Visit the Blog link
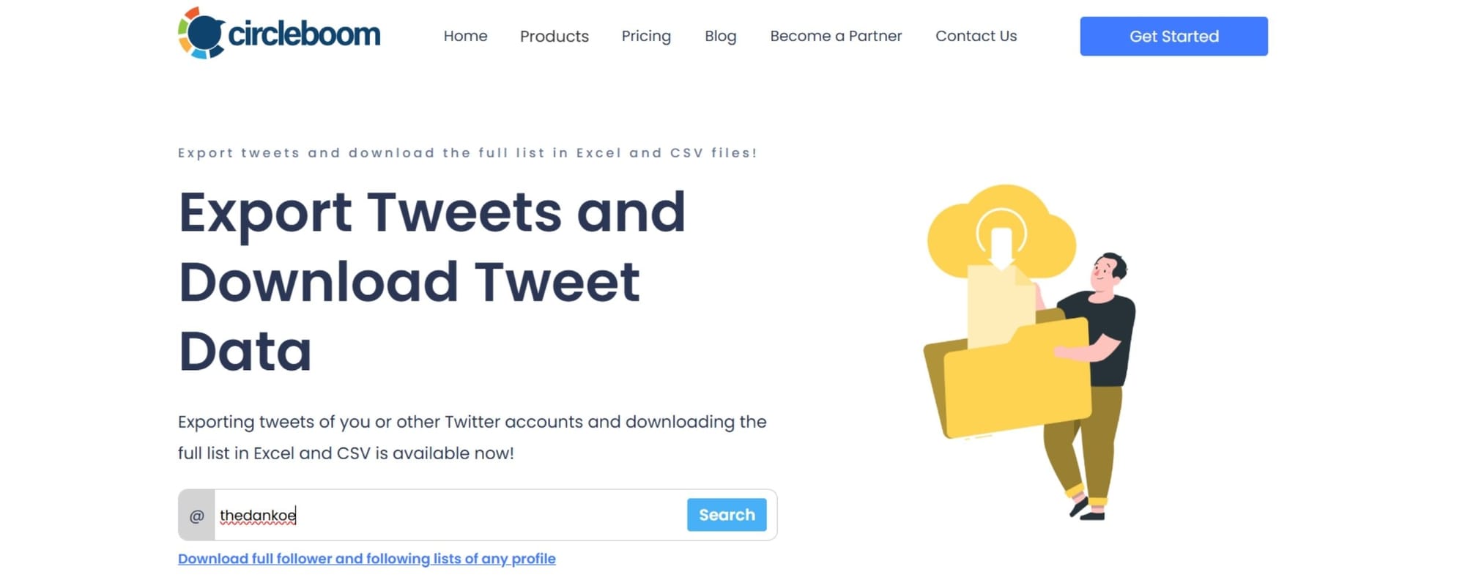Viewport: 1465px width, 583px height. [720, 36]
